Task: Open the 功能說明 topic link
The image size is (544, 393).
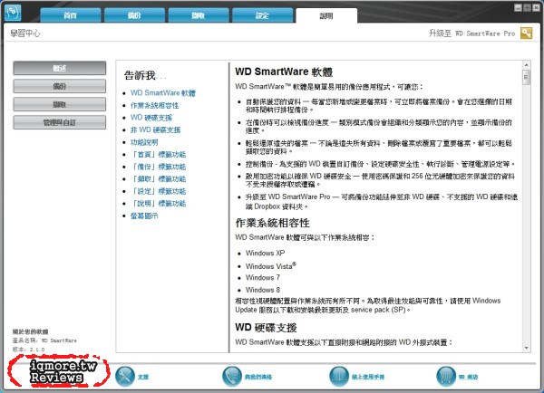Action: [144, 142]
